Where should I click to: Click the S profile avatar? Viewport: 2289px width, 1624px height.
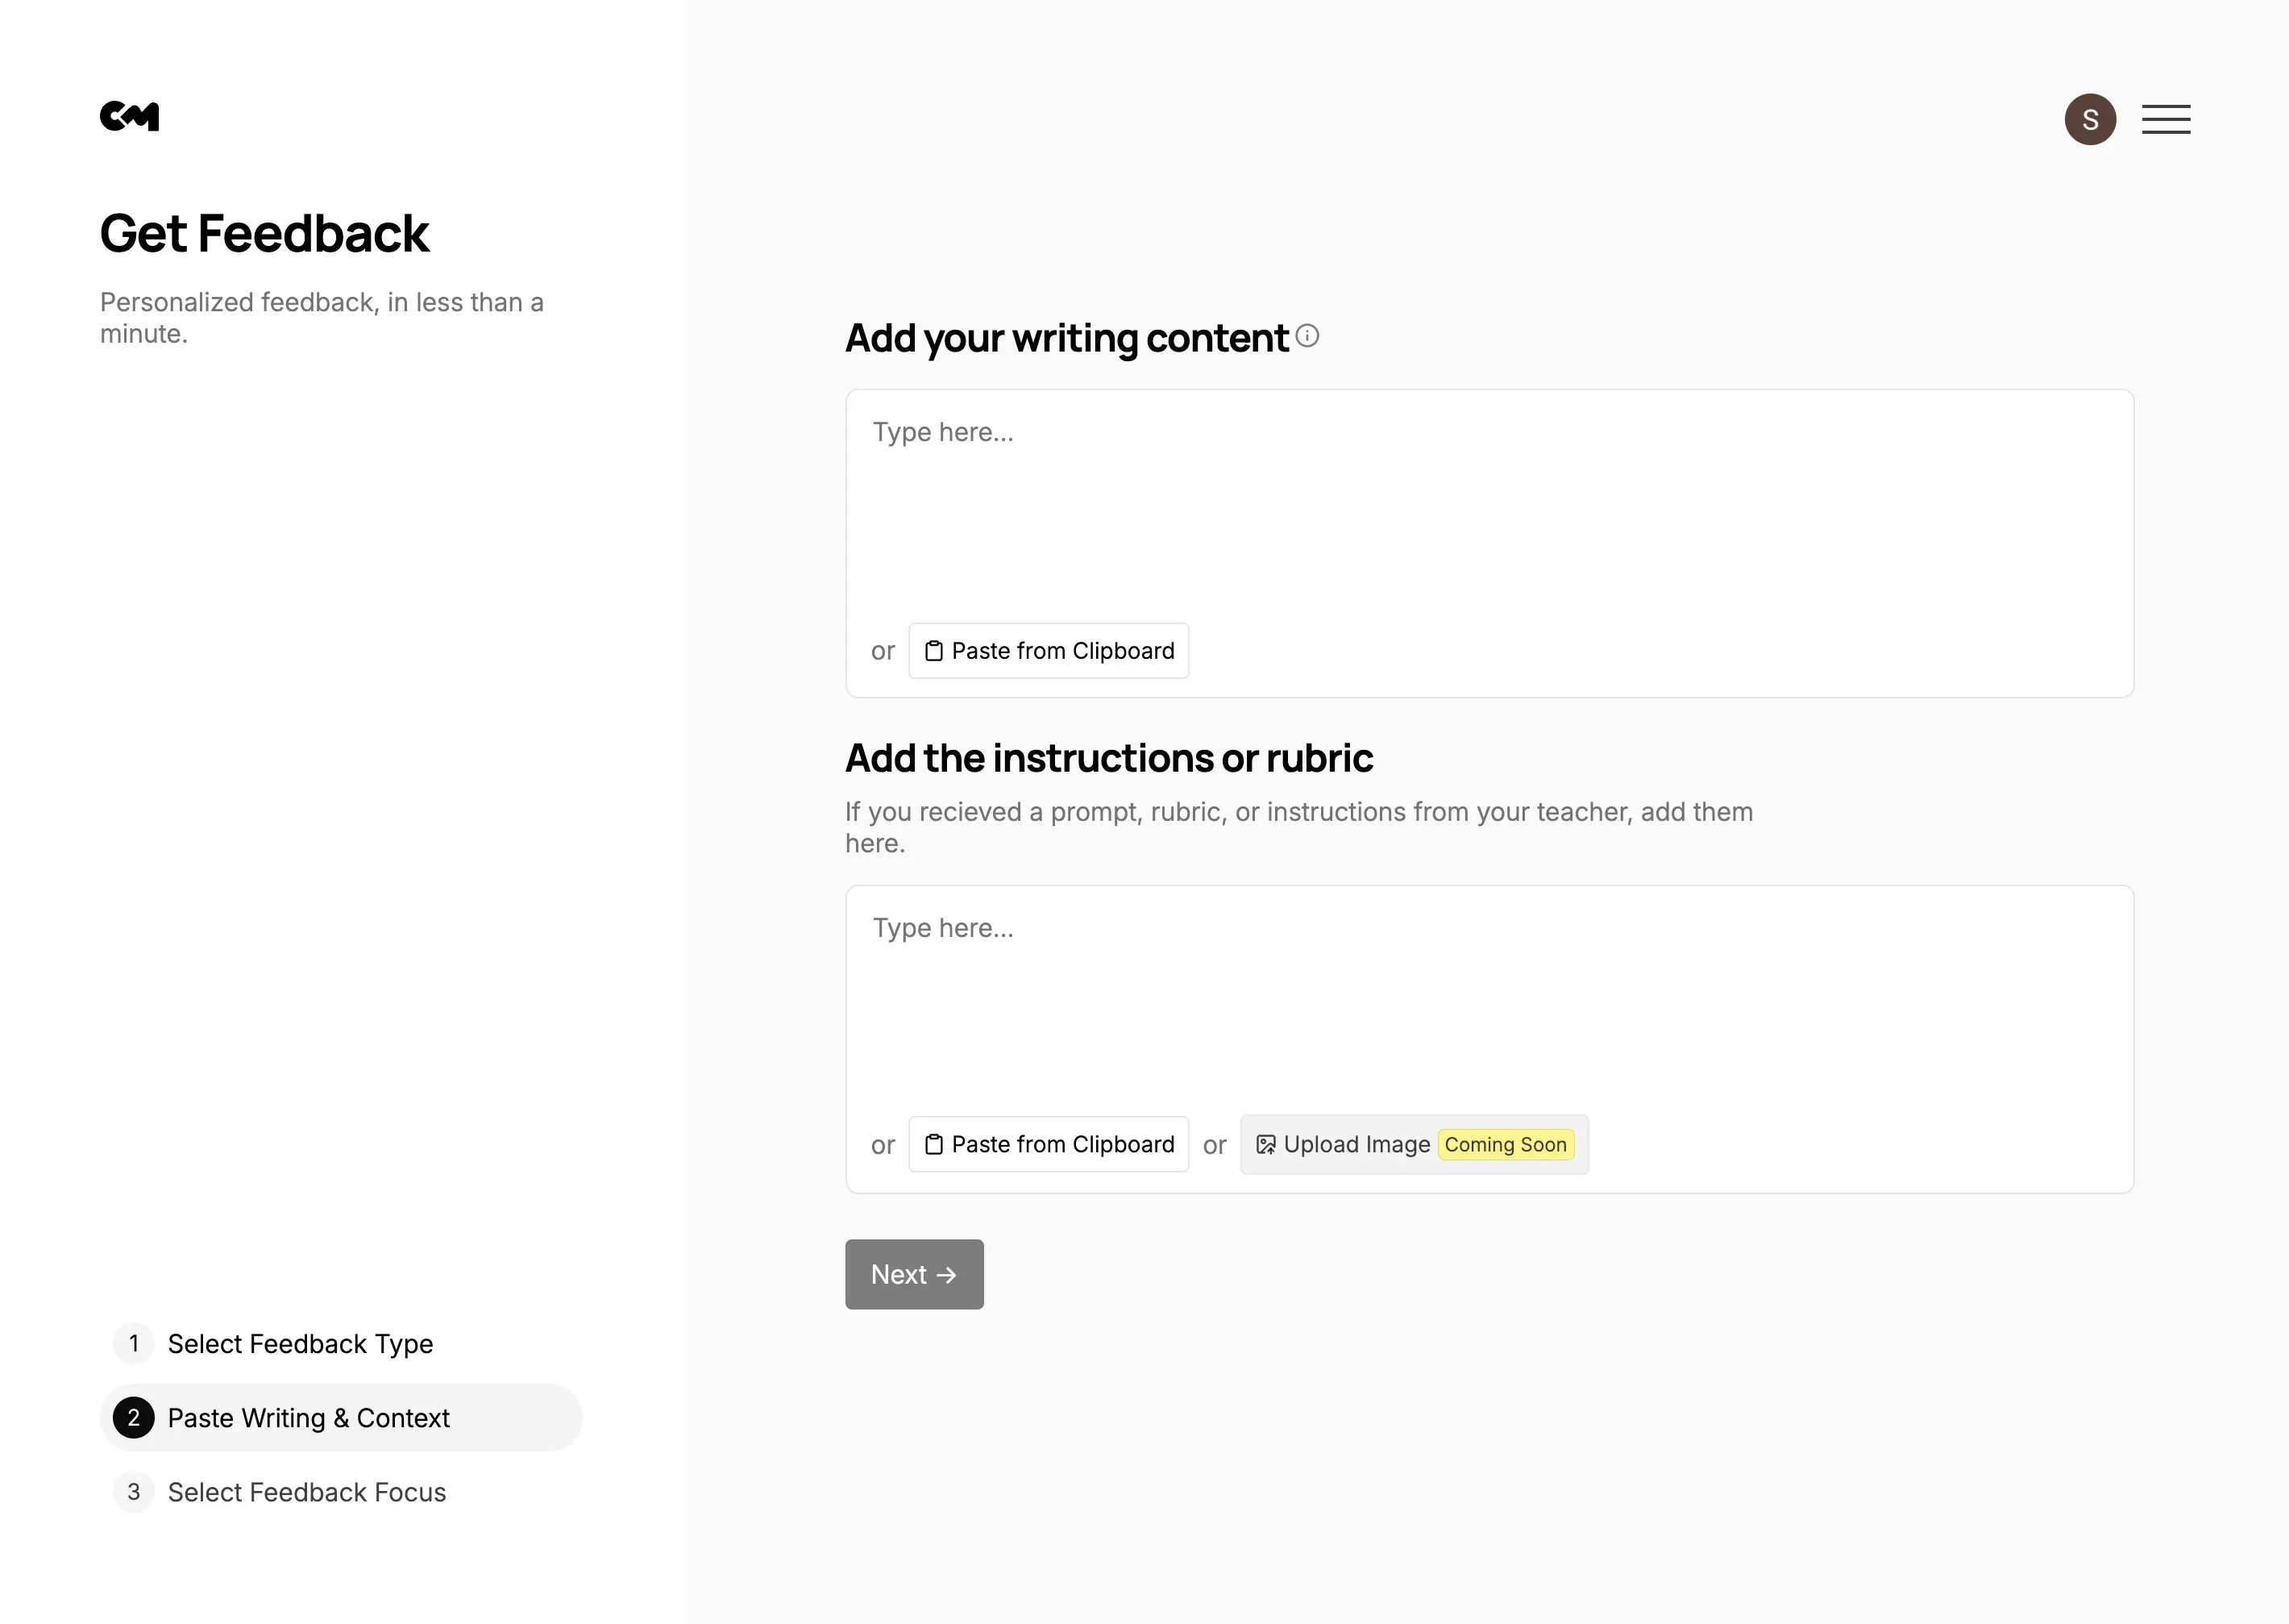pyautogui.click(x=2090, y=118)
